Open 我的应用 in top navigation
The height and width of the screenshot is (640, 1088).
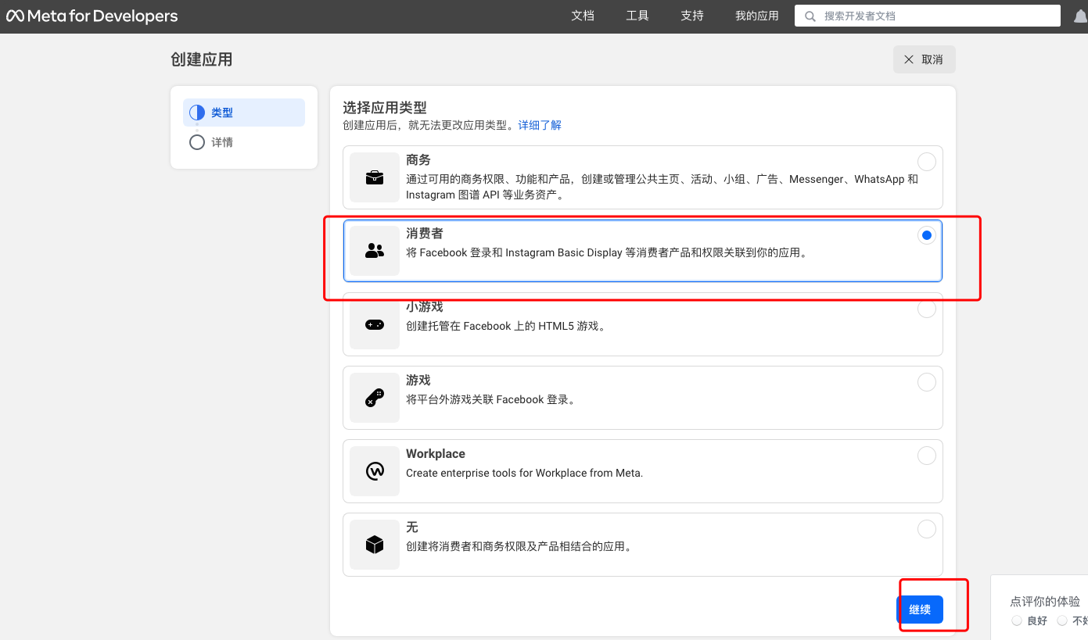[x=756, y=16]
